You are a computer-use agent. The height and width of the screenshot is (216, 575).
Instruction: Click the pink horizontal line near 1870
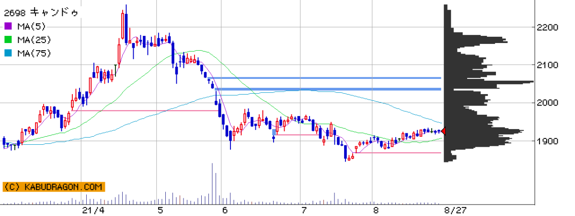[x=398, y=153]
